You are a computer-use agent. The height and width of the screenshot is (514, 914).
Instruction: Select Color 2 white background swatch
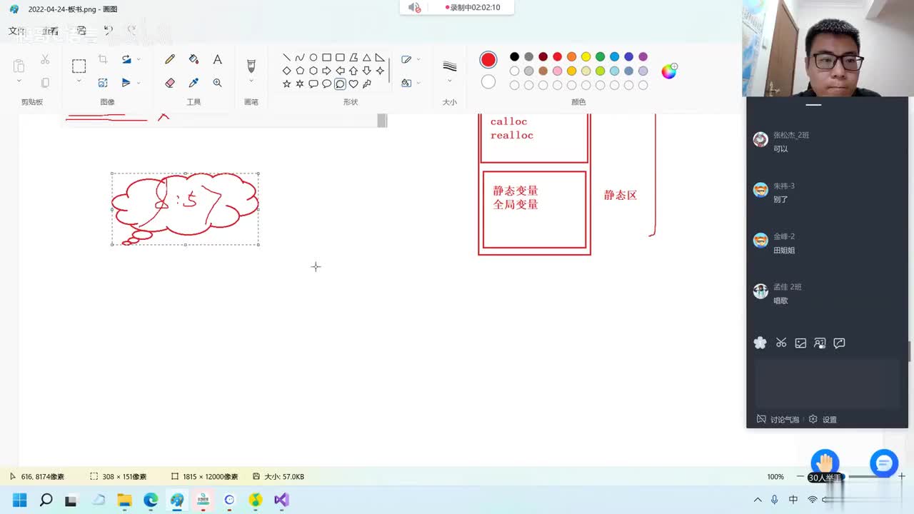[x=488, y=82]
